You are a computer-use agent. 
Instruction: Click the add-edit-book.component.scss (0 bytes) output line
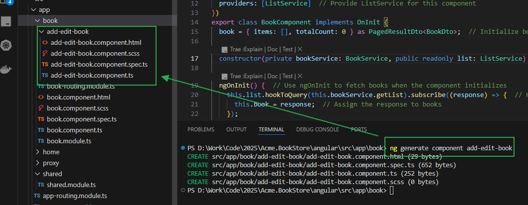point(313,183)
